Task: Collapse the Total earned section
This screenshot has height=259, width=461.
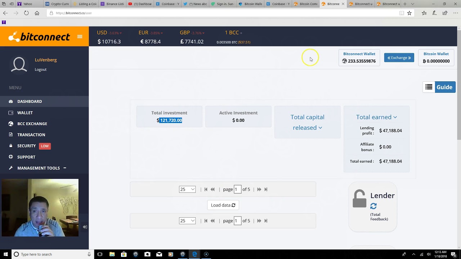Action: tap(376, 117)
